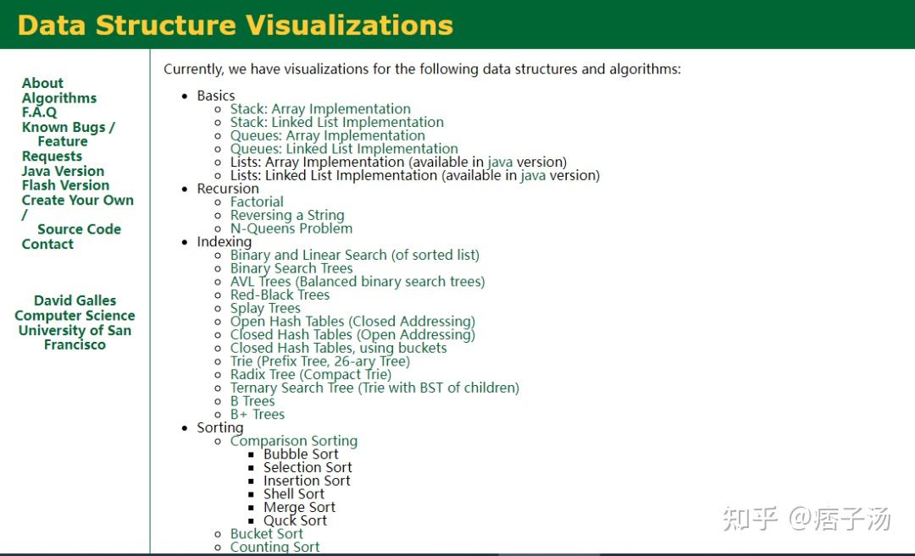Open Known Bugs / Feature Requests

coord(67,127)
